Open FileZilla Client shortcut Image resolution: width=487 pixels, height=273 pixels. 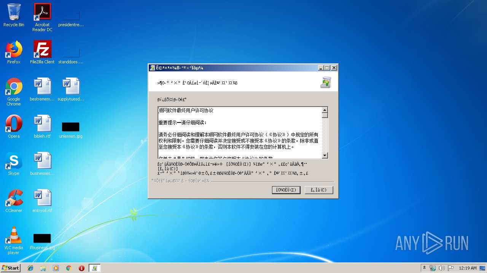pos(42,52)
